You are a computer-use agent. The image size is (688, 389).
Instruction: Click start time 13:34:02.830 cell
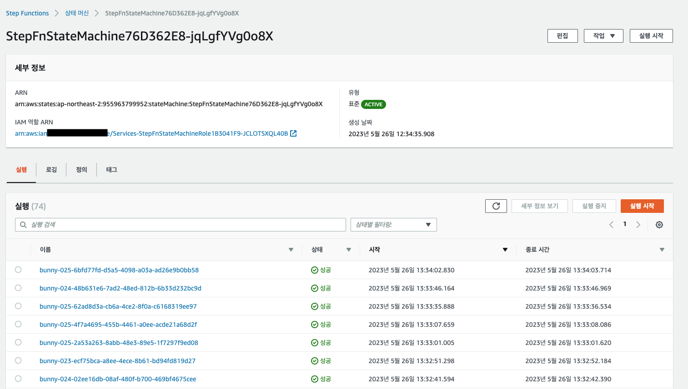(412, 270)
